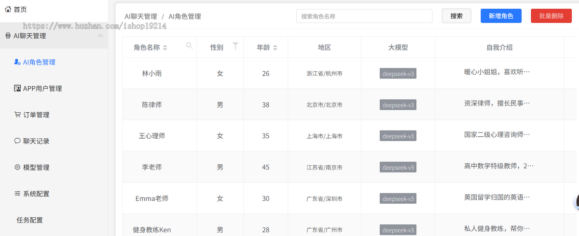Click the deepseek-v3 tag in 李老师 row

tap(398, 168)
